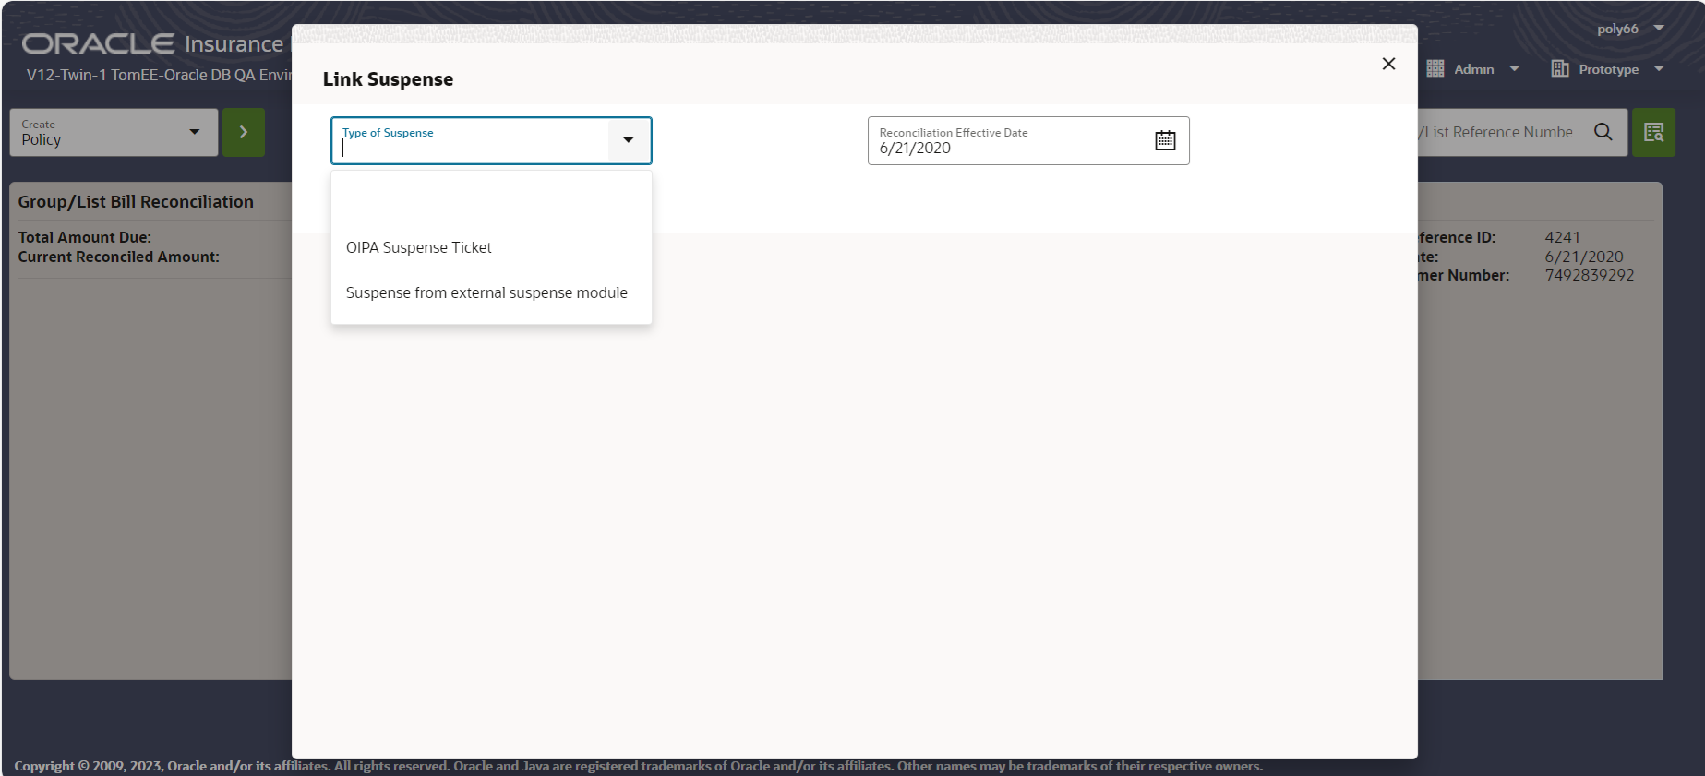Open the Admin menu
1705x776 pixels.
1473,69
